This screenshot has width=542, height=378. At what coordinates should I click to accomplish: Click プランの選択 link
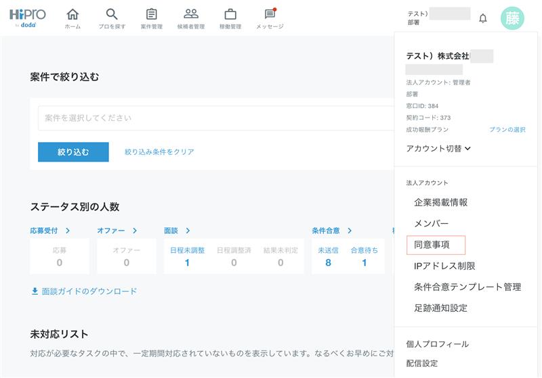click(507, 129)
